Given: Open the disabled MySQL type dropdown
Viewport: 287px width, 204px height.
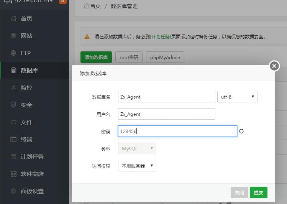Looking at the screenshot, I should click(x=137, y=148).
